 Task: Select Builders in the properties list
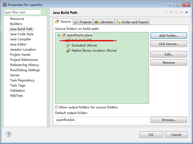pyautogui.click(x=16, y=24)
